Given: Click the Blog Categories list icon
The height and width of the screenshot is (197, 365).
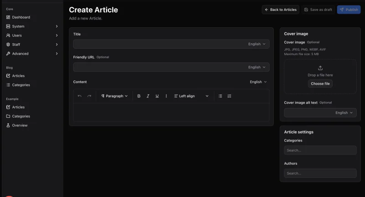Looking at the screenshot, I should [8, 85].
